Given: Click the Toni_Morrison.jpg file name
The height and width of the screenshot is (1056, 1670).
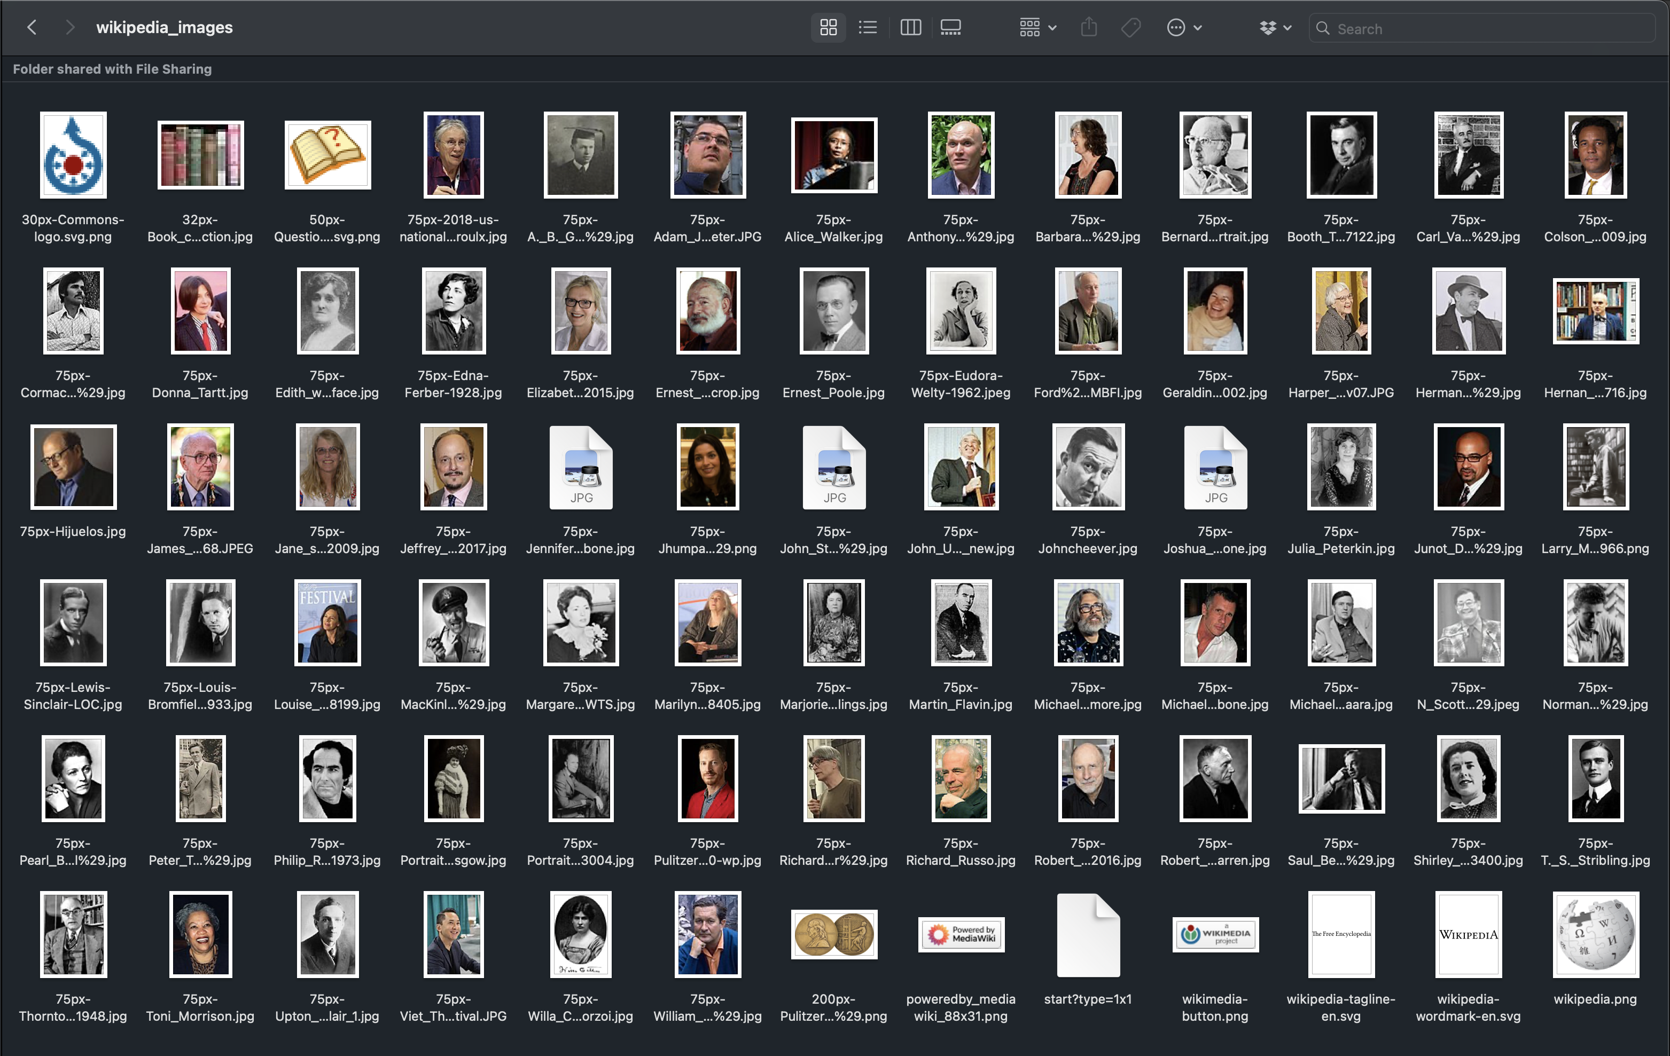Looking at the screenshot, I should pyautogui.click(x=200, y=1016).
